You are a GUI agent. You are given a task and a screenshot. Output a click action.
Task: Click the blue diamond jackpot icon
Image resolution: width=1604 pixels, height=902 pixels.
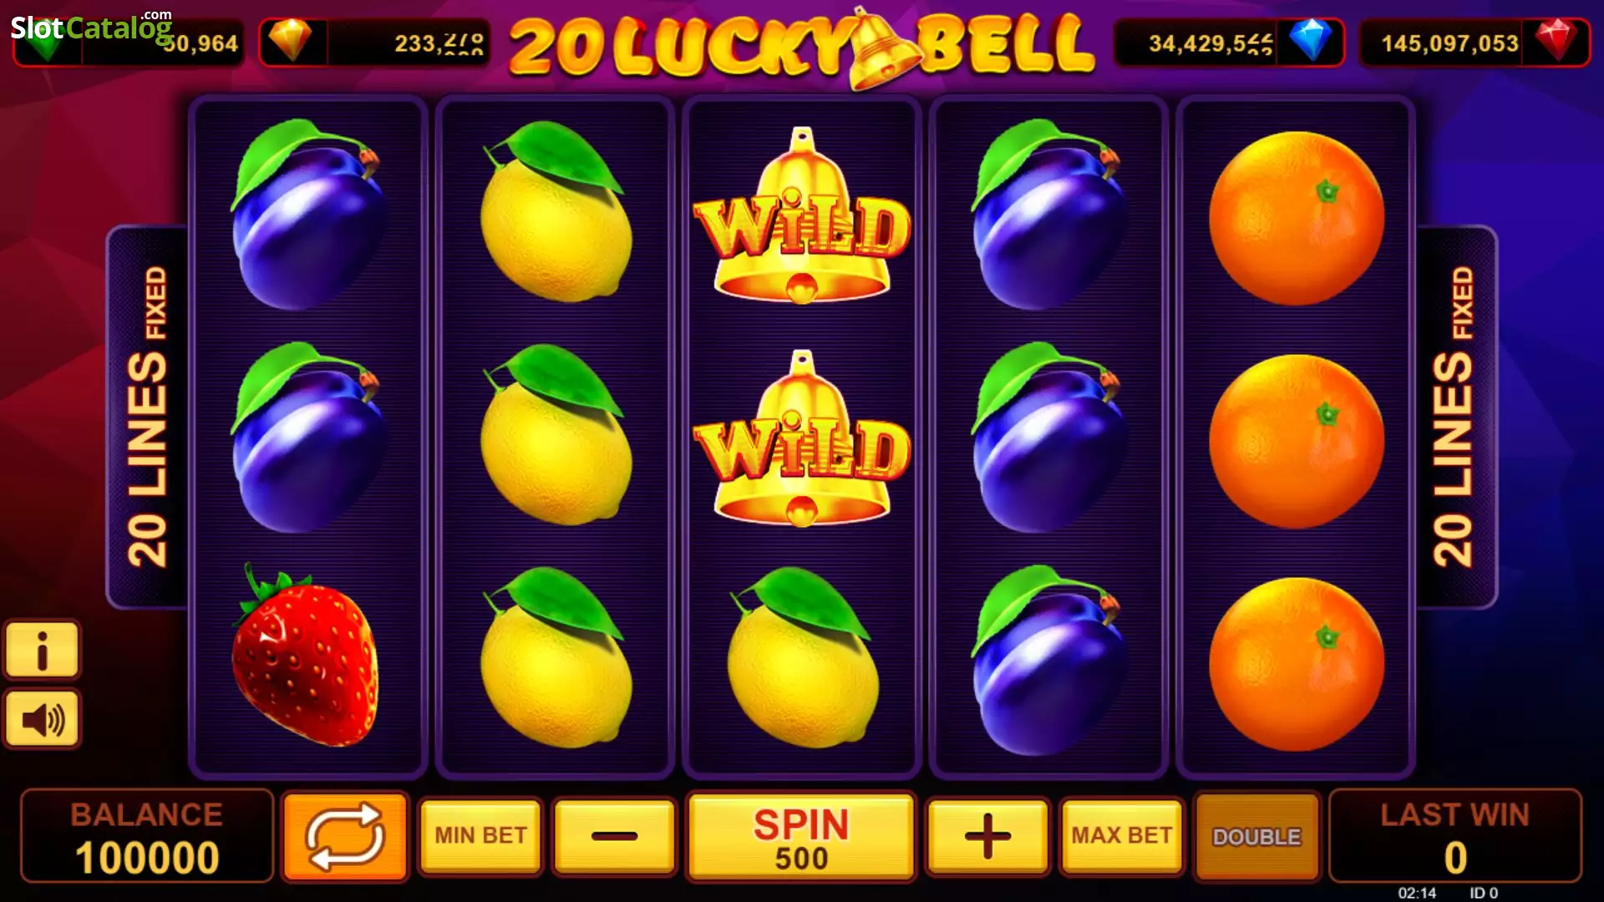click(1310, 41)
